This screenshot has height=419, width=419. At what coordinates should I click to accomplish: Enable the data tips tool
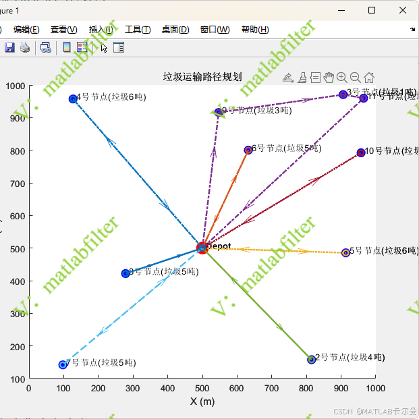click(x=315, y=78)
